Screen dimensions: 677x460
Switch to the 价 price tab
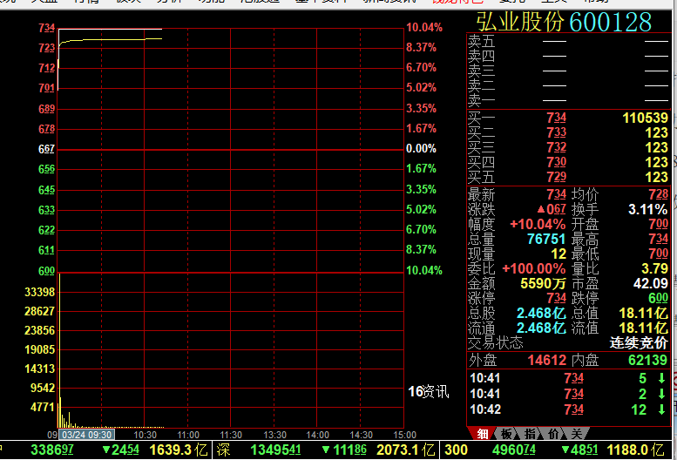click(x=553, y=433)
